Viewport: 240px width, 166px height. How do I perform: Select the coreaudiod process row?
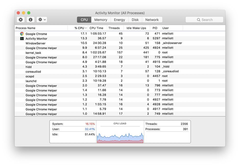120,71
